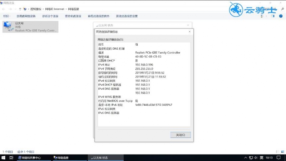Viewport: 286px width, 161px height.
Task: Select the IPv6 DNS 服务器 row
Action: pyautogui.click(x=144, y=113)
